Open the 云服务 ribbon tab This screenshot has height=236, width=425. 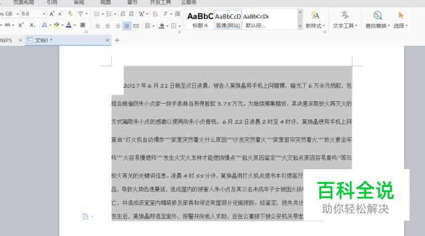(189, 2)
